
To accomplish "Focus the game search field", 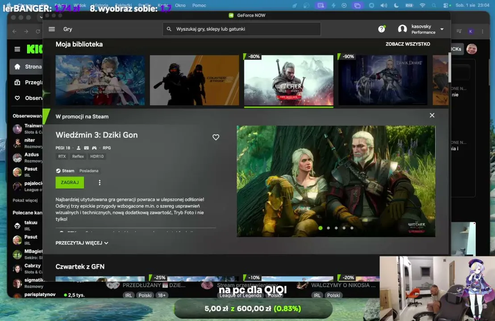I will 242,29.
